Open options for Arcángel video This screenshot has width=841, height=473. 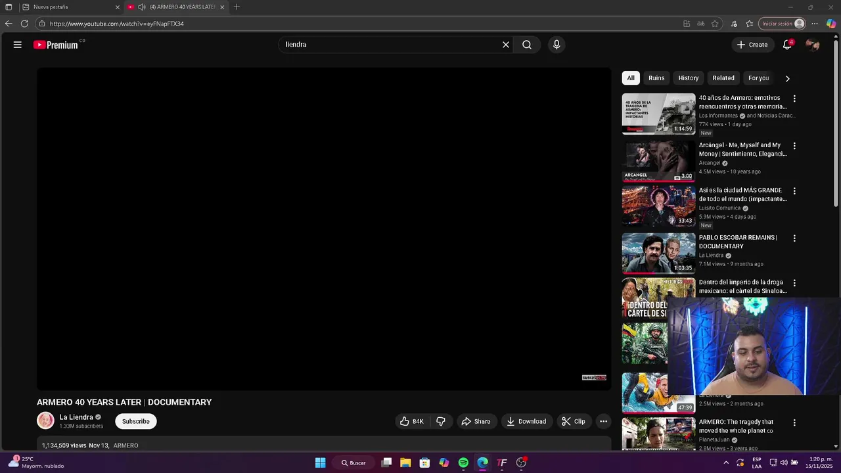click(x=794, y=146)
